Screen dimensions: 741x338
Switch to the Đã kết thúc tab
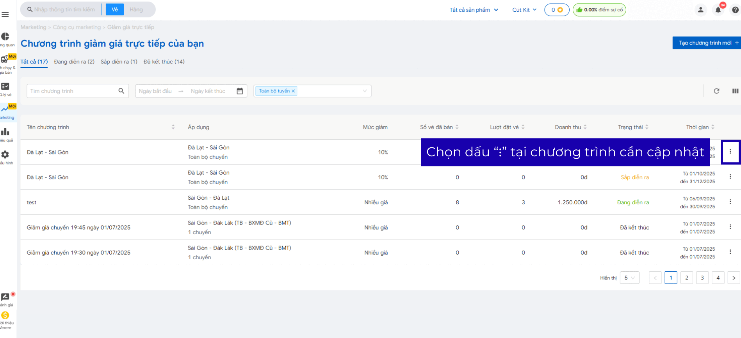164,62
